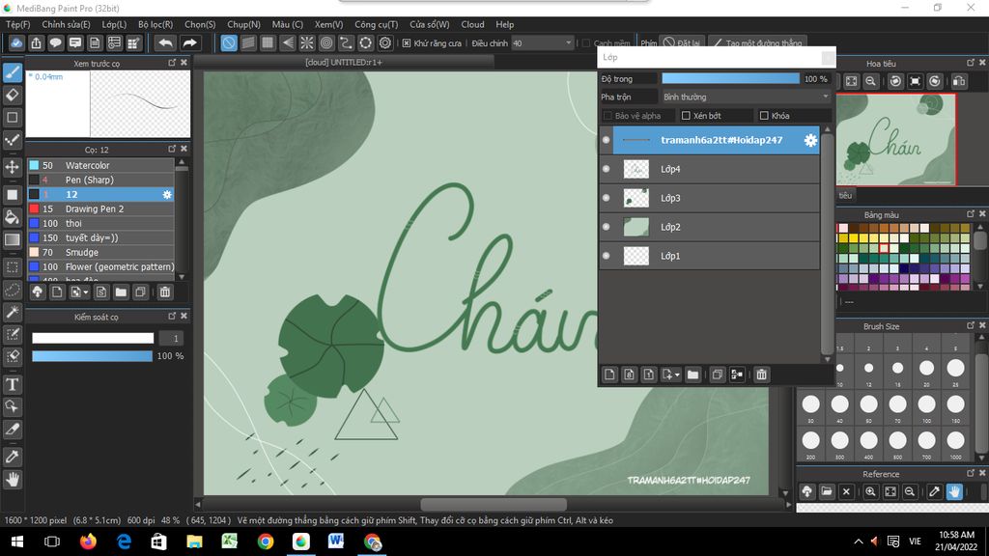
Task: Click the export/share icon in toolbar
Action: pyautogui.click(x=36, y=42)
